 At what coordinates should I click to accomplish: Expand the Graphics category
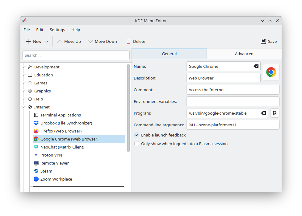(24, 91)
